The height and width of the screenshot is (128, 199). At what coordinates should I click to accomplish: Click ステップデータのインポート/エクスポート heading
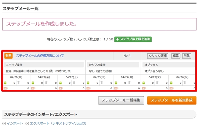(40, 114)
